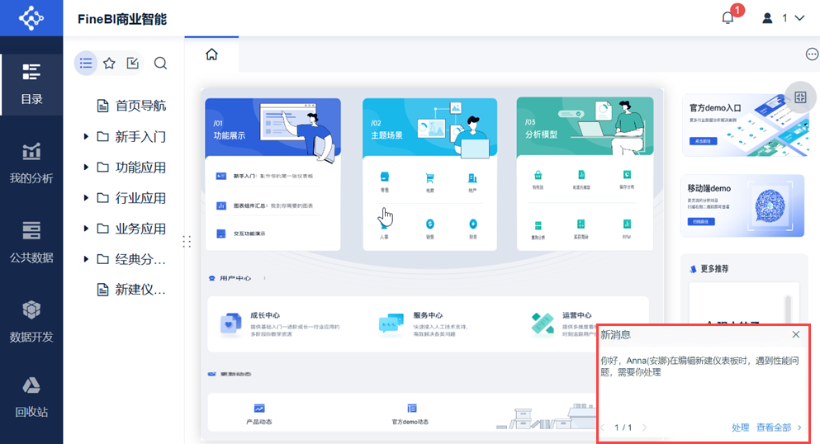Click the 官方demo入口 button
The image size is (820, 444).
703,141
